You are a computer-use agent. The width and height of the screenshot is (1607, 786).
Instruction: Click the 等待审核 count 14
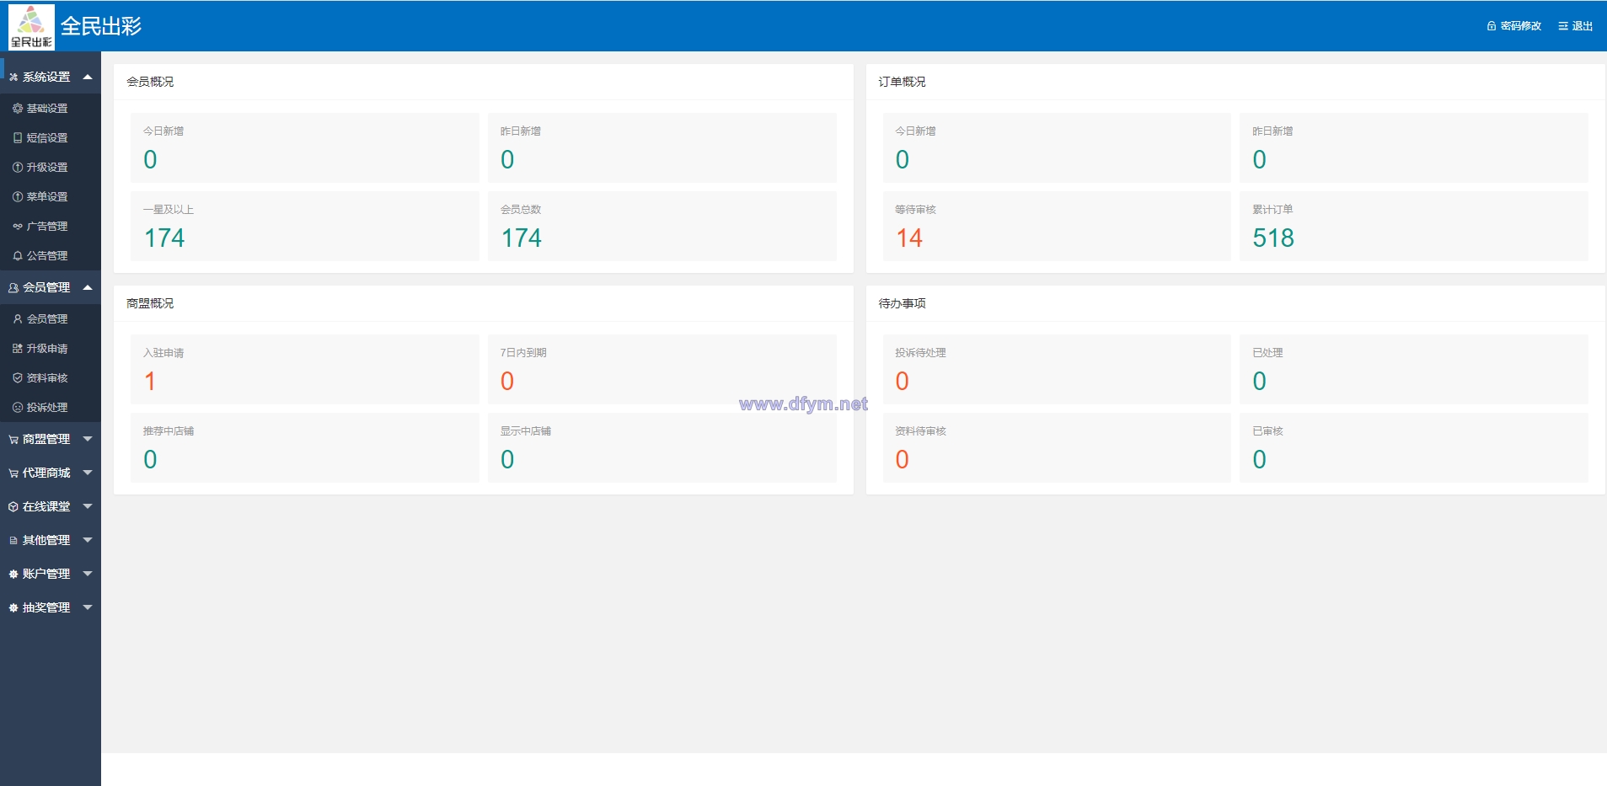909,238
